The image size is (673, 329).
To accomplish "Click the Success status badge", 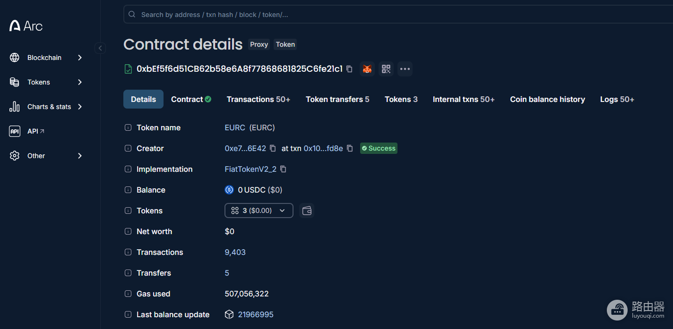I will (x=379, y=148).
